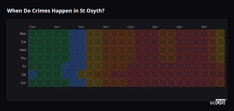Click the Thu row label
234x111 pixels.
(23, 58)
